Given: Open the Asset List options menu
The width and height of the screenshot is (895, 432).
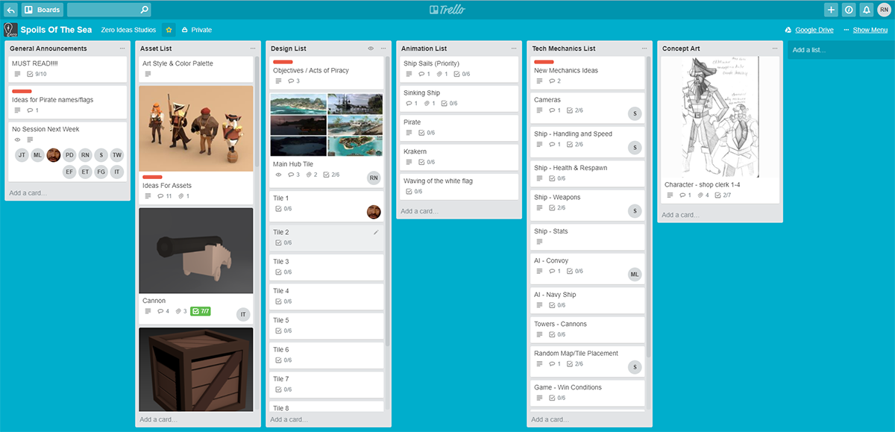Looking at the screenshot, I should click(252, 48).
